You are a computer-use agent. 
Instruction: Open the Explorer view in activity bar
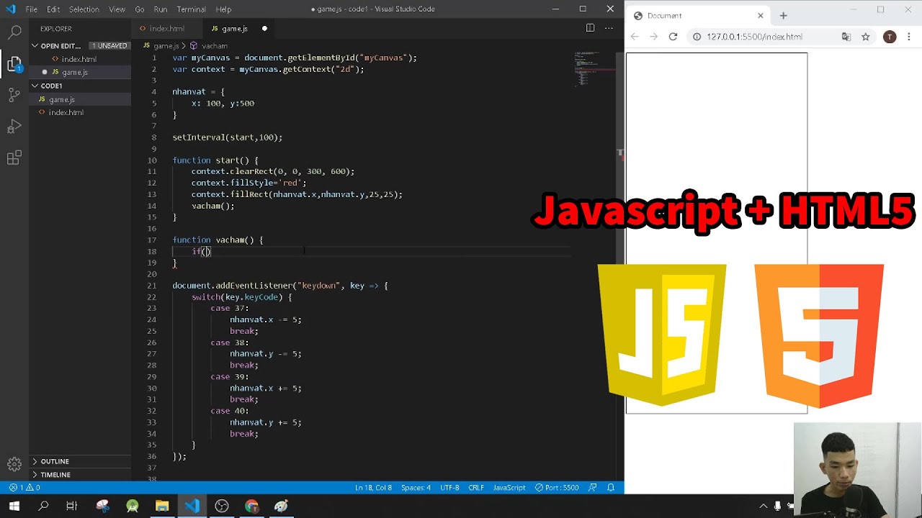pyautogui.click(x=14, y=65)
